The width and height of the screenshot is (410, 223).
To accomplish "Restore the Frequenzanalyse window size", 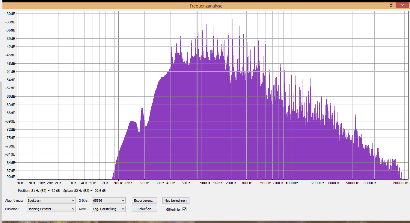I will 391,5.
